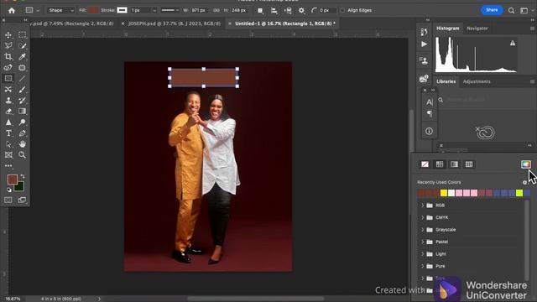Expand the Light swatch folder
The image size is (537, 302).
point(422,254)
